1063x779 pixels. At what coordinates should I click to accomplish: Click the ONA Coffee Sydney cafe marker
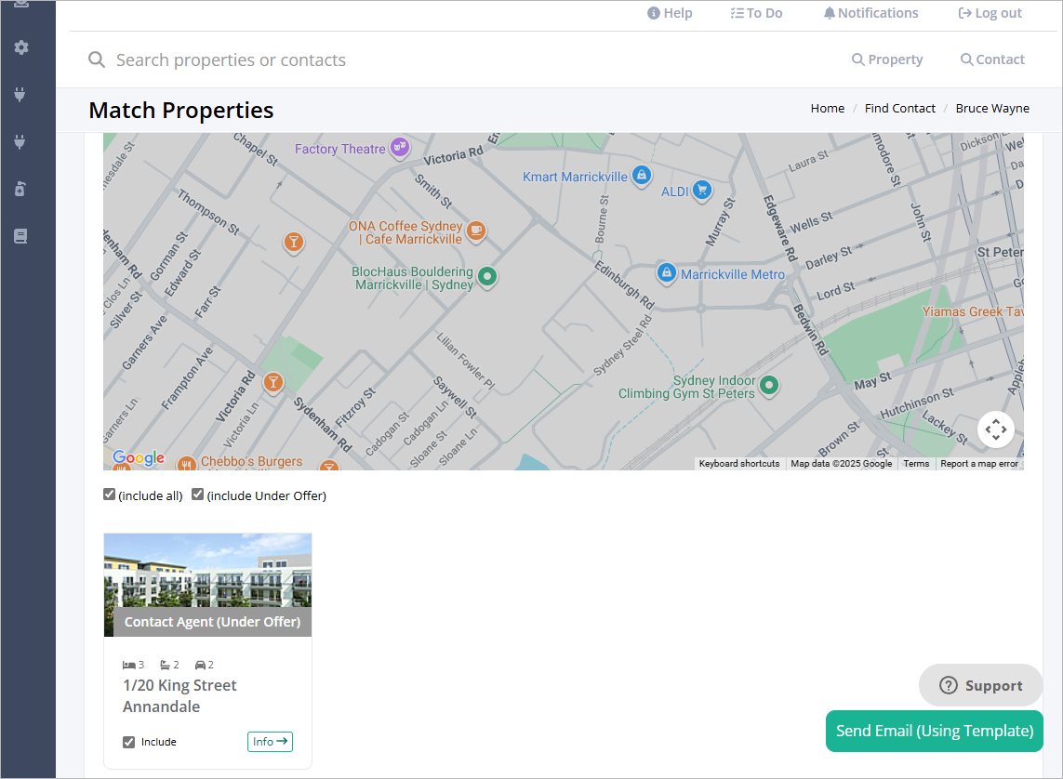click(476, 231)
